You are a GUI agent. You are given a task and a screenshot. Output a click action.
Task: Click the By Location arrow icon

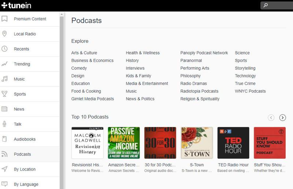pyautogui.click(x=4, y=169)
